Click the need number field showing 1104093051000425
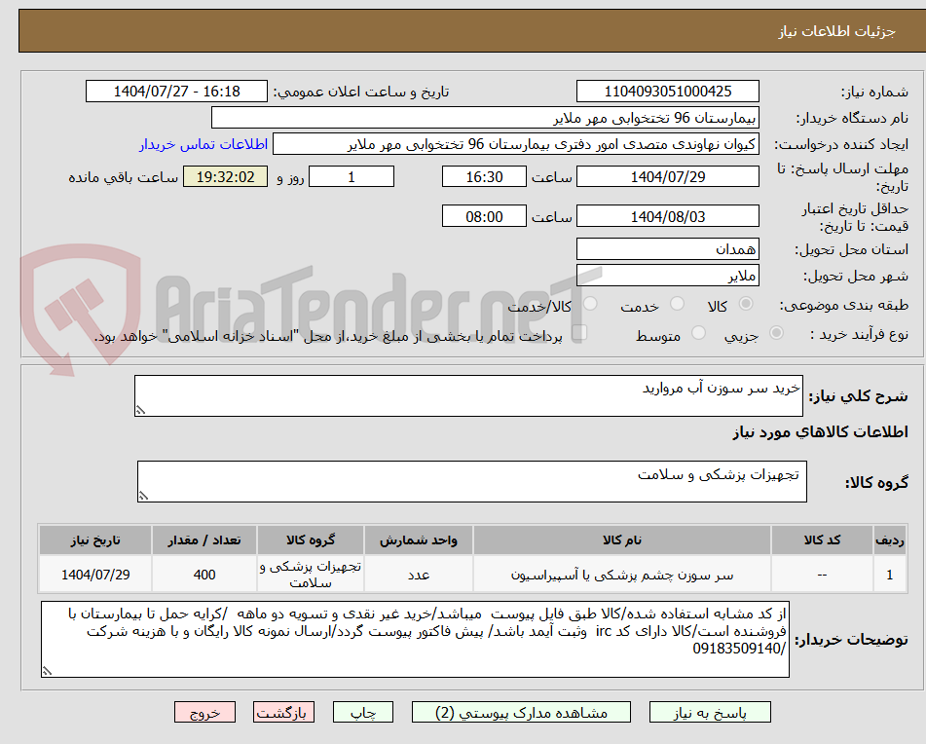 click(x=668, y=91)
